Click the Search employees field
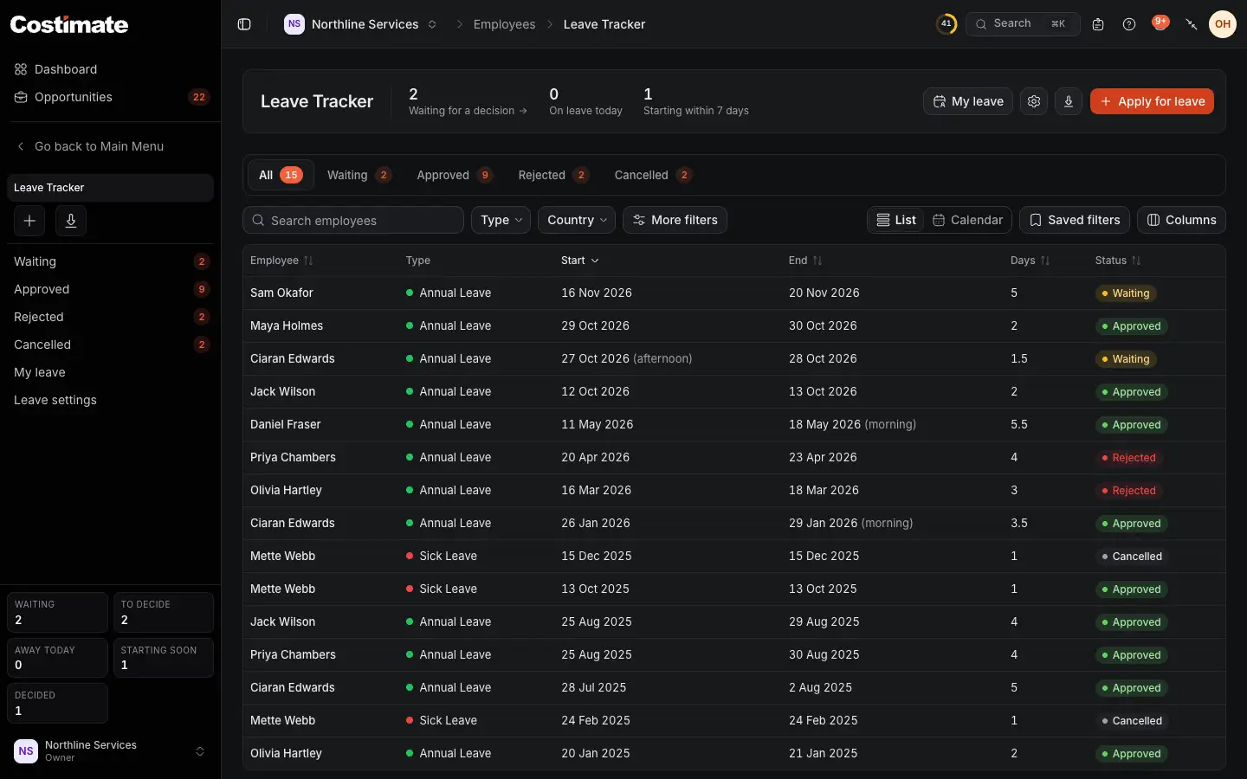1247x779 pixels. 353,220
